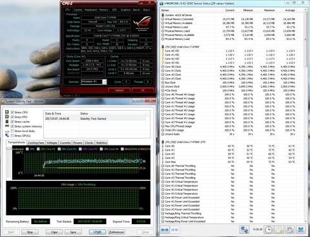Click HWiNFO log file document icon
Image resolution: width=310 pixels, height=237 pixels.
click(x=279, y=230)
